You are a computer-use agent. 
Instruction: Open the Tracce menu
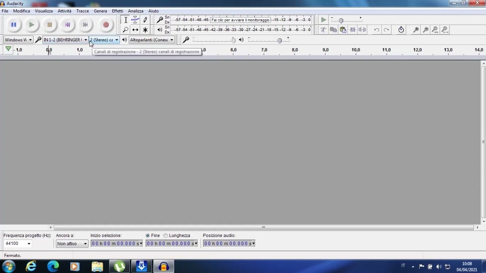coord(82,11)
